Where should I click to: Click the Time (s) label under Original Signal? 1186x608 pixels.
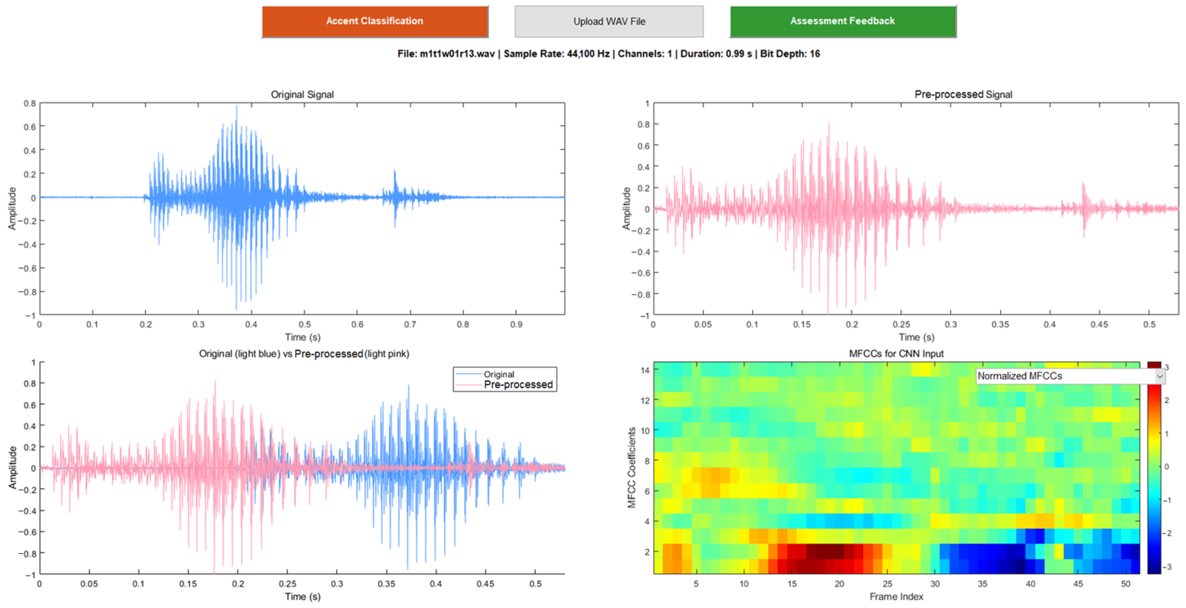pos(302,337)
